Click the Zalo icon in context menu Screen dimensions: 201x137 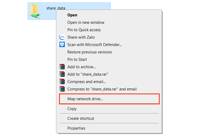pyautogui.click(x=62, y=37)
